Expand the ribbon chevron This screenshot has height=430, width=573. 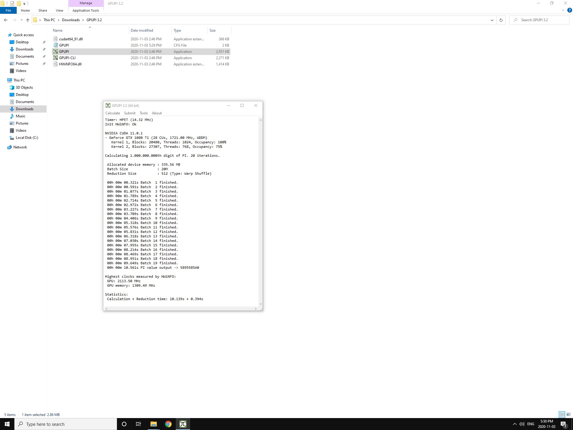click(563, 10)
